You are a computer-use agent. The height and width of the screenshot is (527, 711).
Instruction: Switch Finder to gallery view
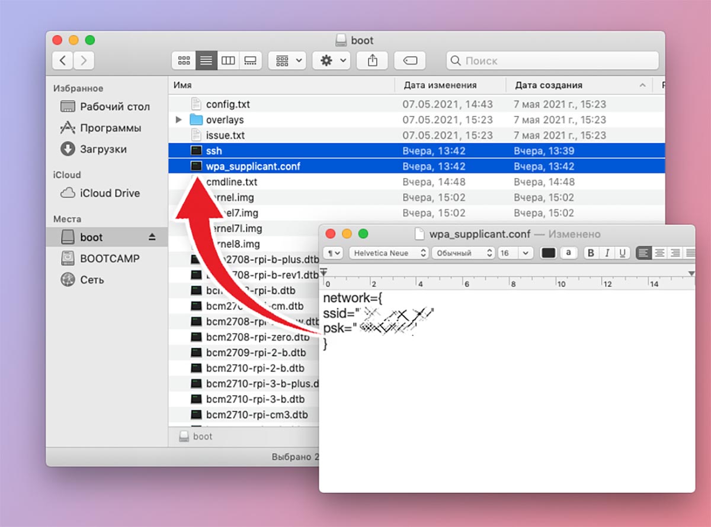tap(249, 60)
